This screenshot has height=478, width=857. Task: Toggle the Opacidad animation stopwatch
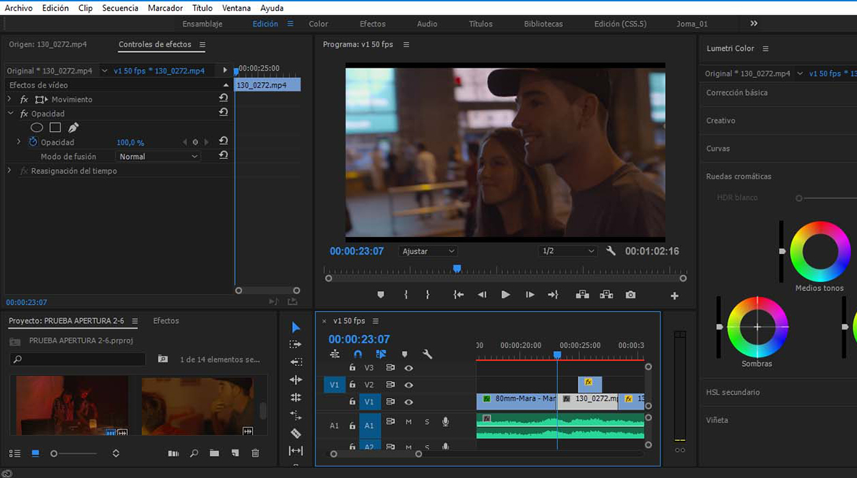pos(33,142)
